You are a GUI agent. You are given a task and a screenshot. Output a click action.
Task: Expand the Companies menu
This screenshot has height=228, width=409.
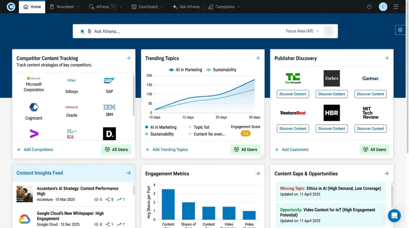(224, 7)
